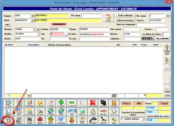Click the STD taxes button

tap(167, 95)
